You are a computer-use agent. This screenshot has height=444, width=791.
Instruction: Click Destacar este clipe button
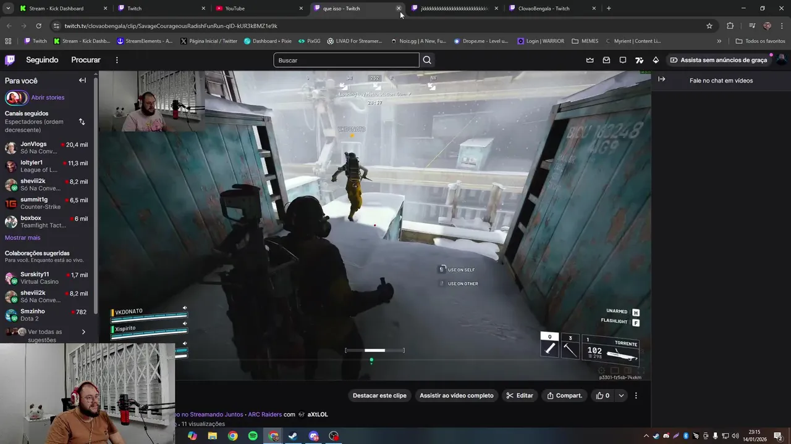[x=379, y=395]
